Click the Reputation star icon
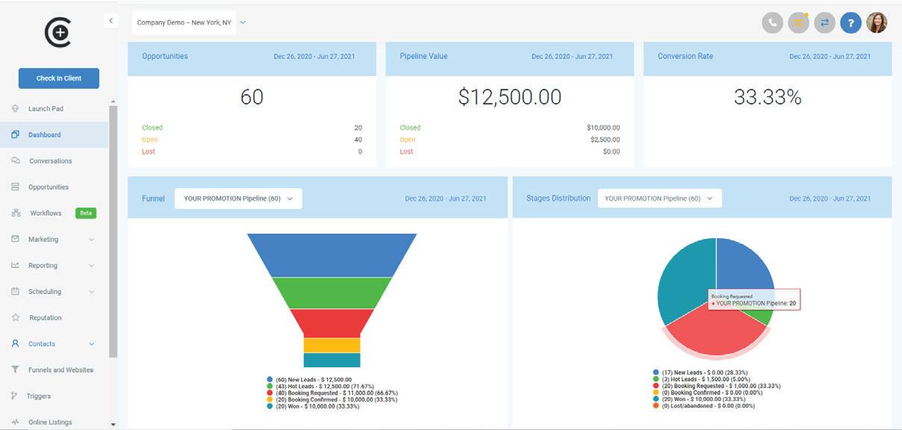The height and width of the screenshot is (430, 902). [x=16, y=317]
